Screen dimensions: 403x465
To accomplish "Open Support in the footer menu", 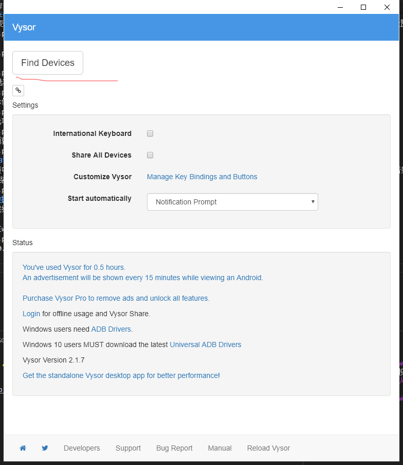I will (128, 448).
